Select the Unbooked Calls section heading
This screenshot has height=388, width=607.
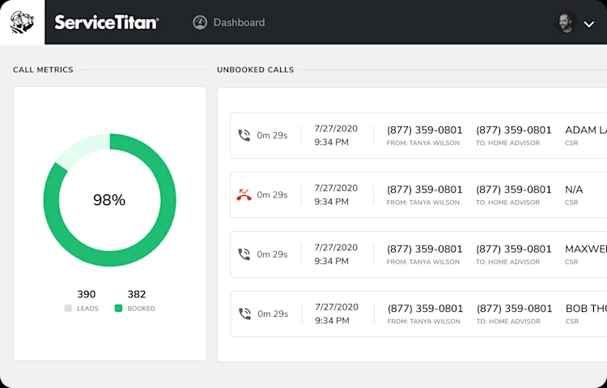pos(256,70)
